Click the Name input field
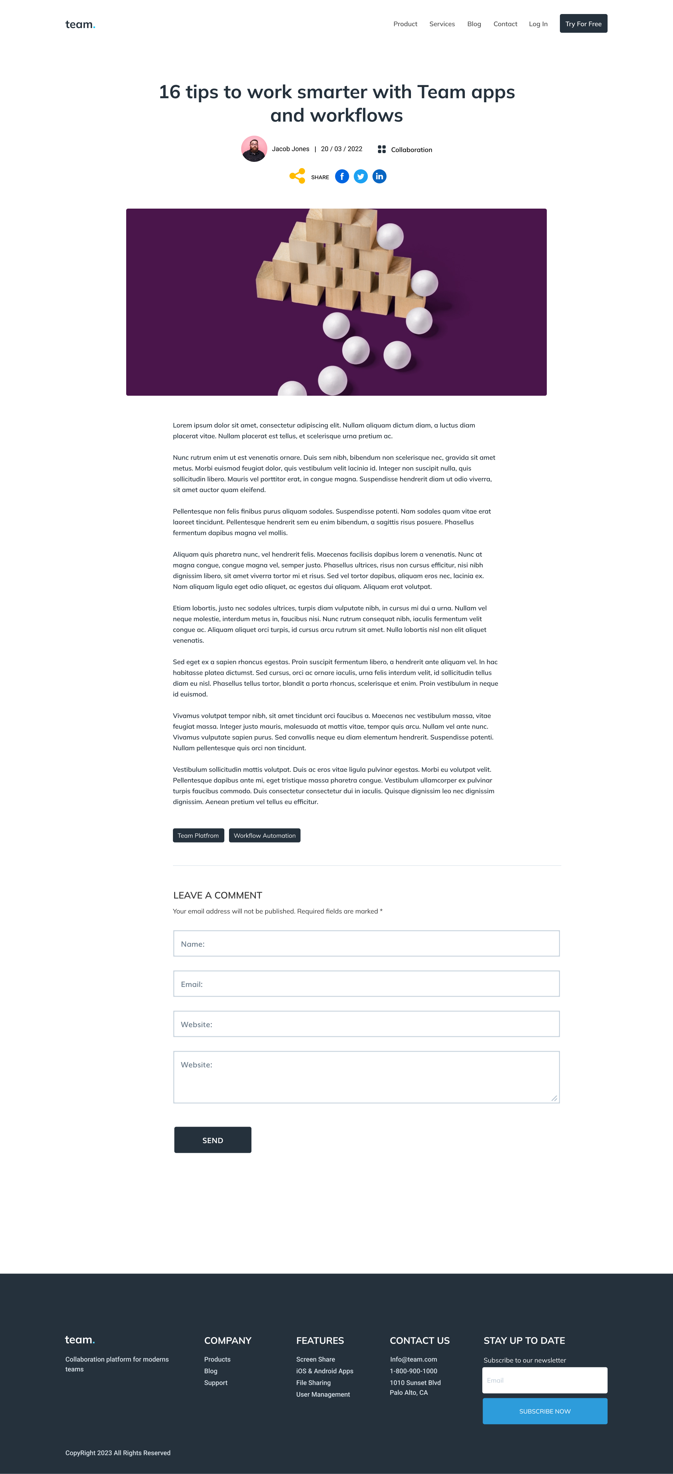This screenshot has width=673, height=1474. click(x=366, y=943)
